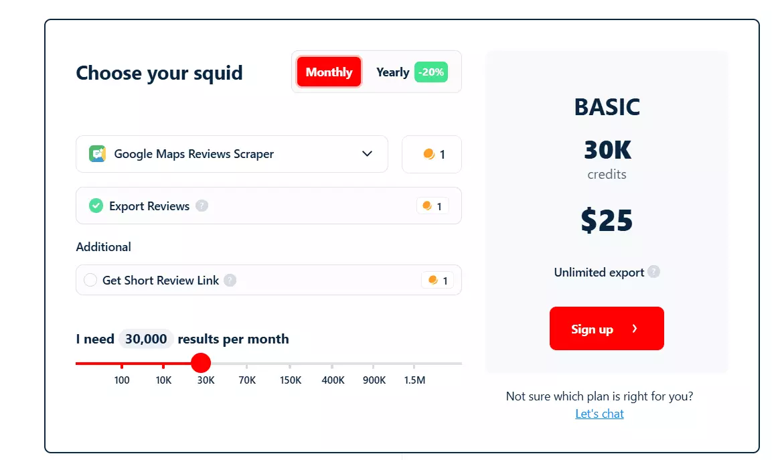The height and width of the screenshot is (460, 782).
Task: Open the scraper selection dropdown
Action: tap(232, 154)
